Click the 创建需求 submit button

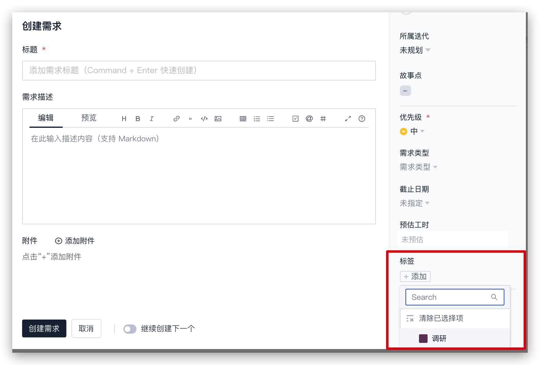click(x=44, y=329)
